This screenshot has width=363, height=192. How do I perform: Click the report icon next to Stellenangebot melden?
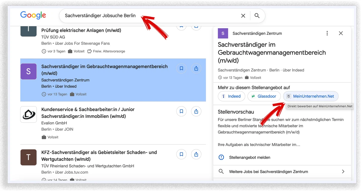coord(221,157)
